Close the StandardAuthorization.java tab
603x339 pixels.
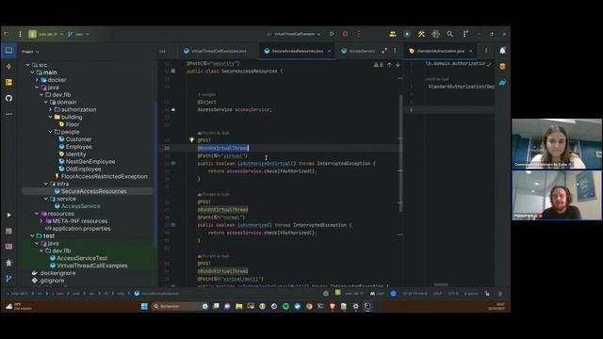coord(471,51)
